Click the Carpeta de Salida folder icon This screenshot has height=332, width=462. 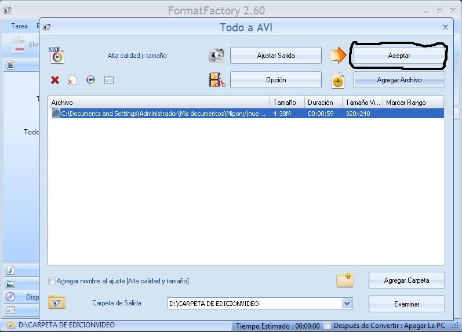click(57, 302)
